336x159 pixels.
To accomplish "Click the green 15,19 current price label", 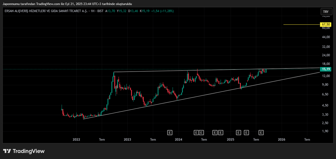I will (326, 69).
